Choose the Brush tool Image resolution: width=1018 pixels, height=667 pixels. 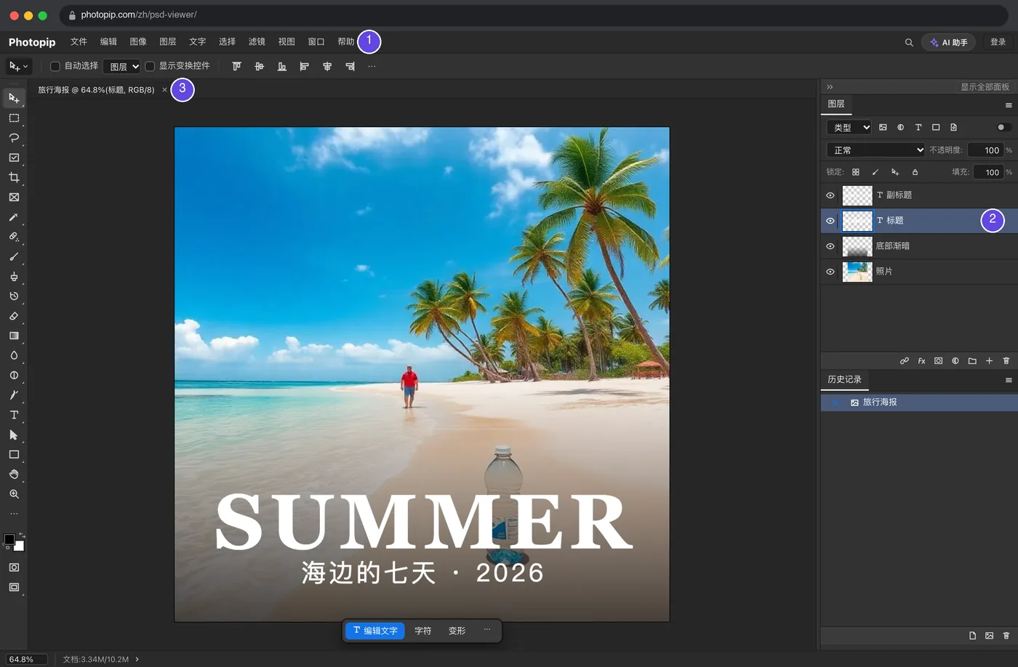(x=14, y=256)
